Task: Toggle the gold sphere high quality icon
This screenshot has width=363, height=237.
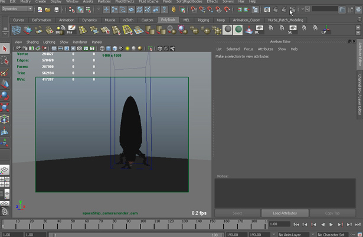Action: tap(140, 48)
